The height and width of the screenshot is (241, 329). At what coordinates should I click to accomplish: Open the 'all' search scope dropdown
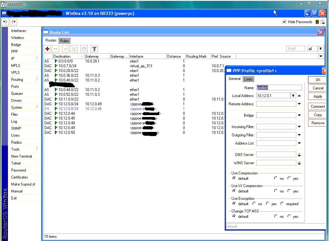320,49
